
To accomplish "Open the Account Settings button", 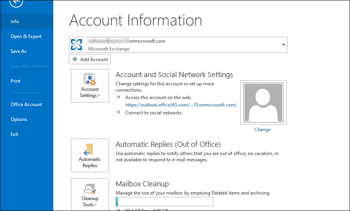I will click(x=90, y=86).
